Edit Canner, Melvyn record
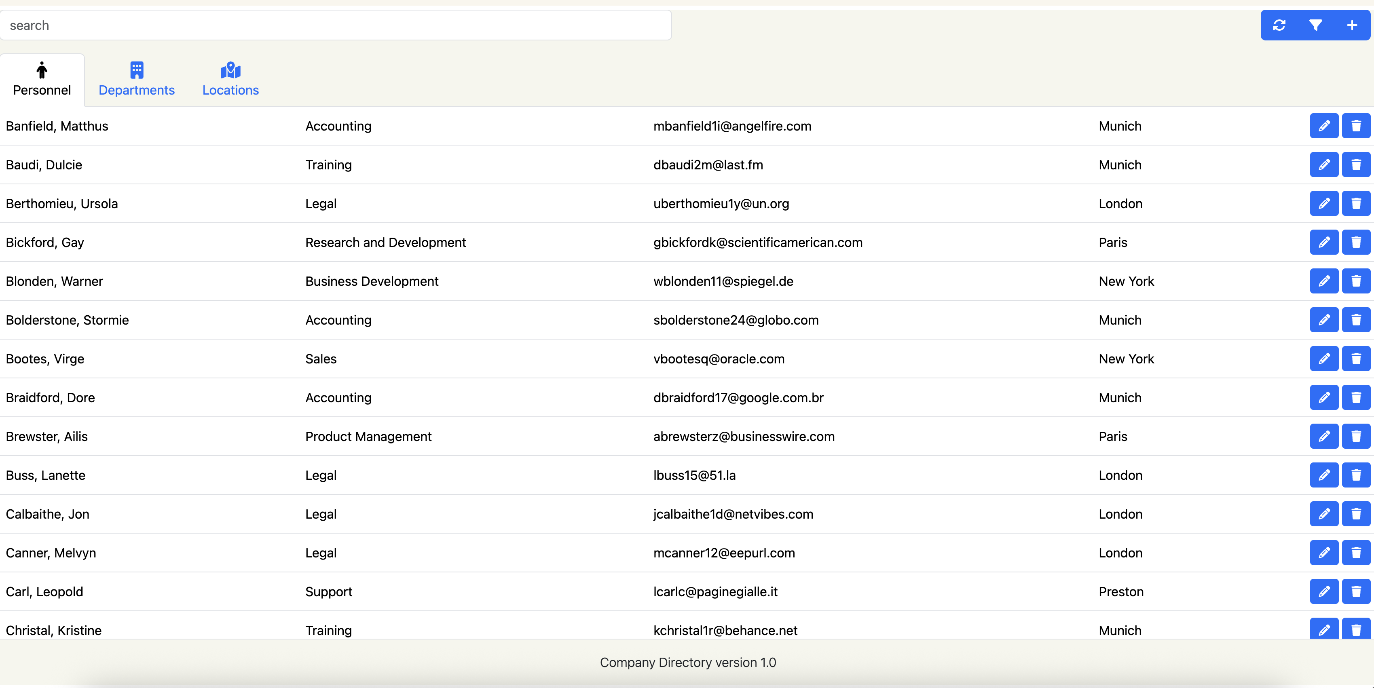Viewport: 1374px width, 688px height. click(x=1324, y=553)
